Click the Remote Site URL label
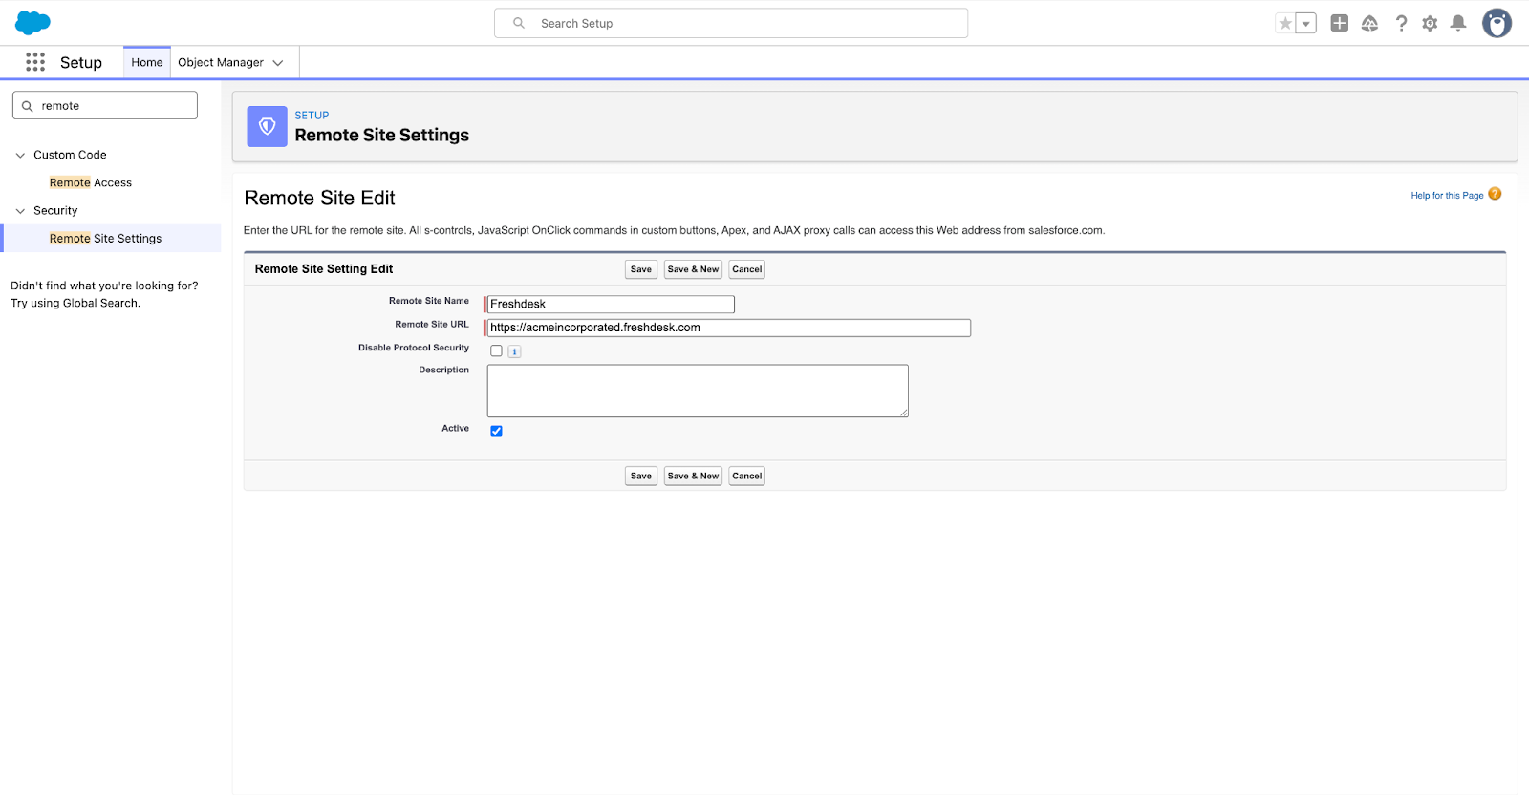This screenshot has height=806, width=1529. coord(432,325)
